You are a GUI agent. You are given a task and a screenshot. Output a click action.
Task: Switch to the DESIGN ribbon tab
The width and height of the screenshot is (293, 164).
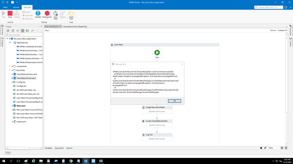(16, 7)
